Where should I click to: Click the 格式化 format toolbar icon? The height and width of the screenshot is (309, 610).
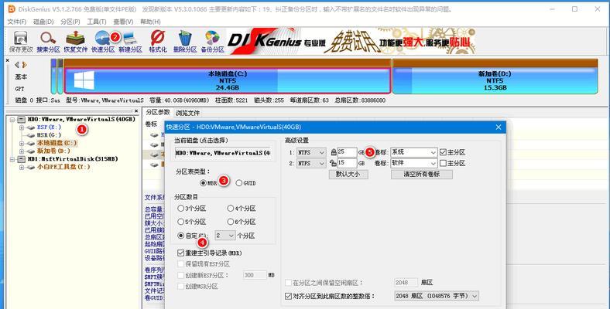[x=158, y=41]
